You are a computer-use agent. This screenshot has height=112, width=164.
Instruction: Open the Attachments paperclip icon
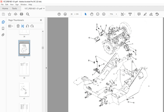pos(3,35)
